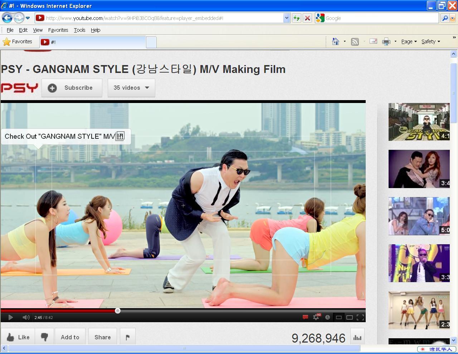The width and height of the screenshot is (458, 354).
Task: Click the horizontal scrollbar left arrow
Action: click(4, 348)
